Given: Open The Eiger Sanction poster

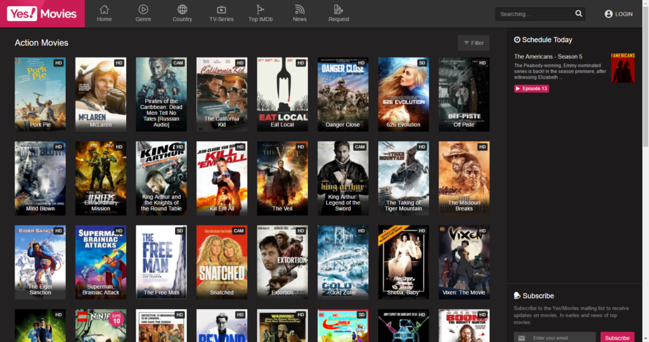Looking at the screenshot, I should point(40,262).
